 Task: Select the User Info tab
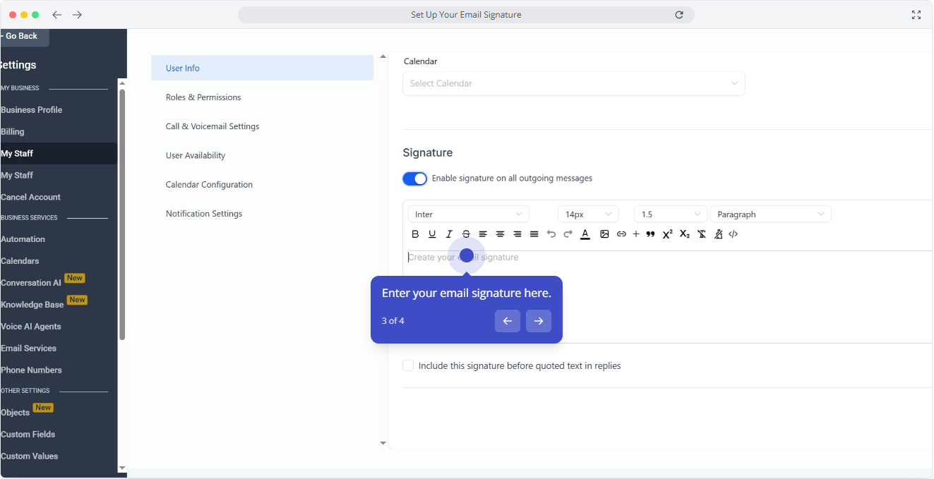tap(262, 68)
